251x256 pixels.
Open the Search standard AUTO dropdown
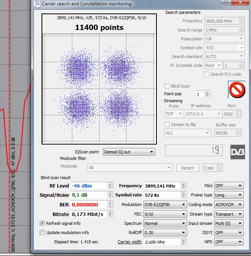(224, 57)
